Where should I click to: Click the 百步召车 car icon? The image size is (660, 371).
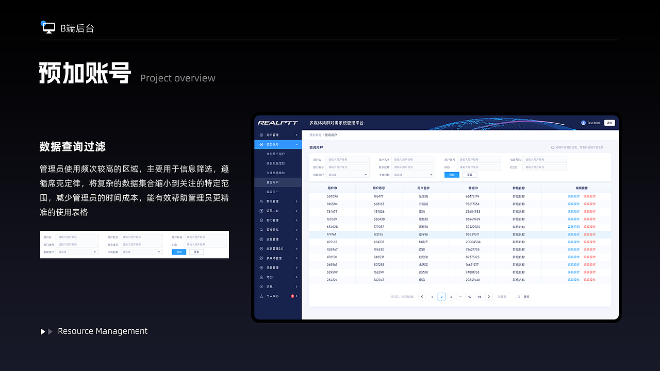pos(261,230)
